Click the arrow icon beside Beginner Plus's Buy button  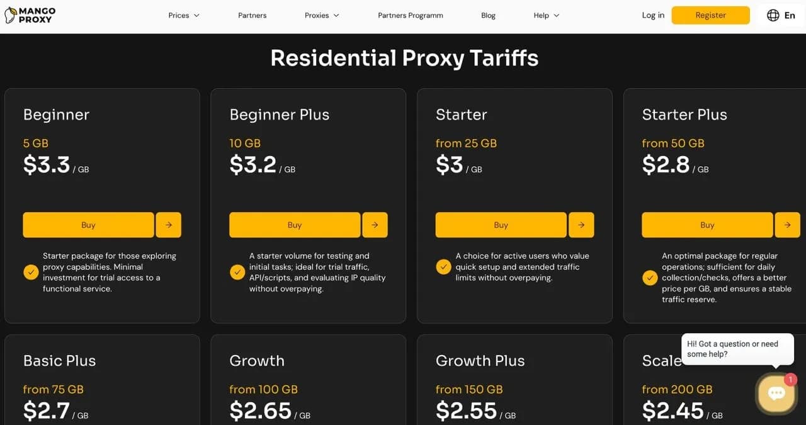coord(375,225)
